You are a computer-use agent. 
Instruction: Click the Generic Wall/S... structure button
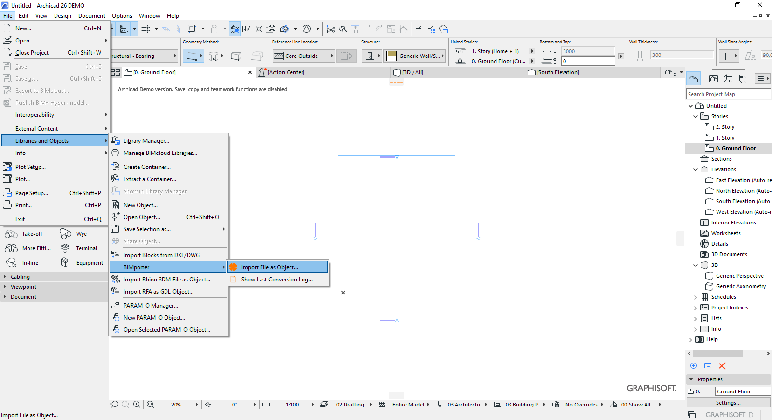[415, 56]
